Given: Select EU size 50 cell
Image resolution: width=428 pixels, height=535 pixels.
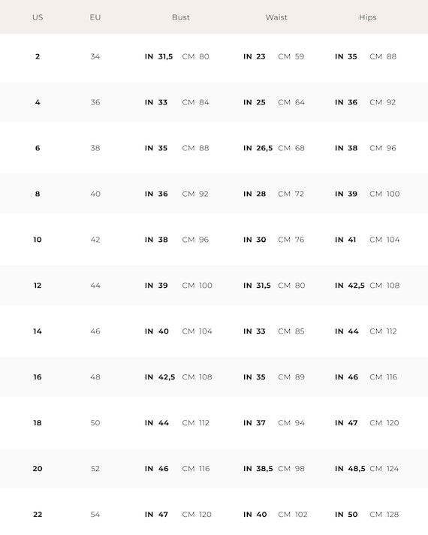Looking at the screenshot, I should [x=95, y=423].
